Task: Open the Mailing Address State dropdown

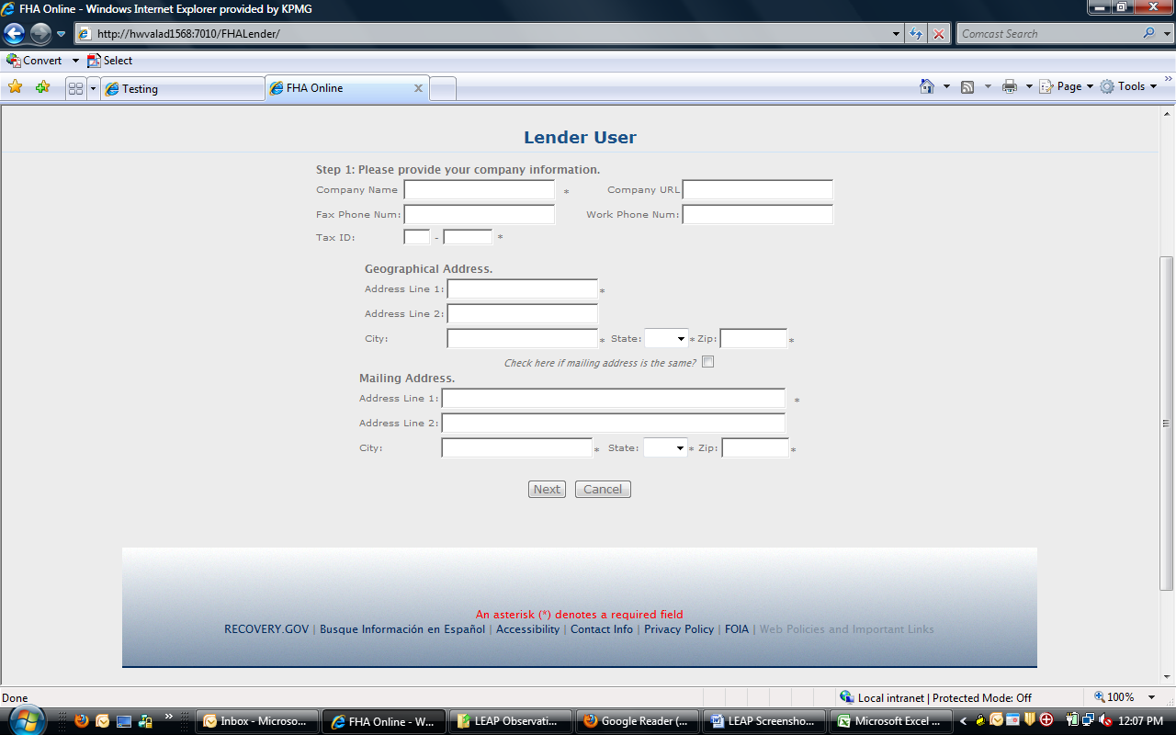Action: [x=665, y=448]
